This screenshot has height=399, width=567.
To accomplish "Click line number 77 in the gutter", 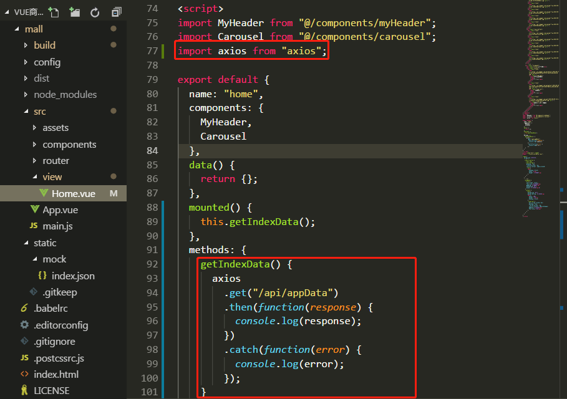I will [x=152, y=51].
